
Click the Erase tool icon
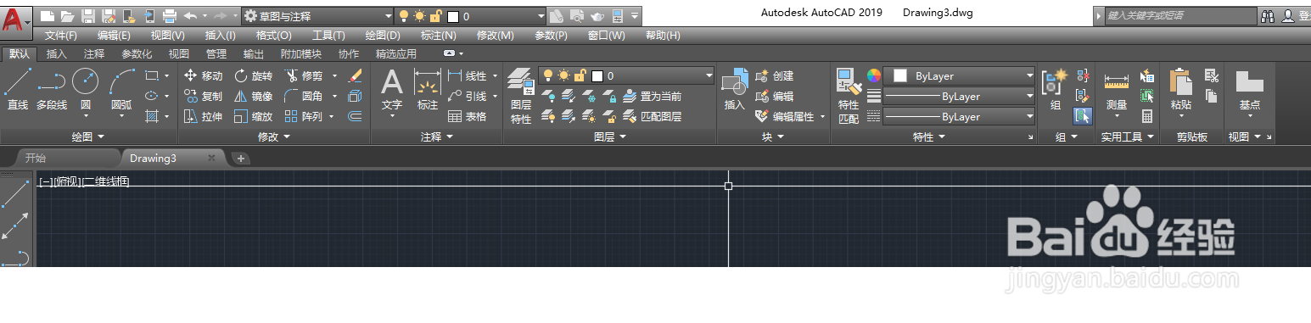355,75
